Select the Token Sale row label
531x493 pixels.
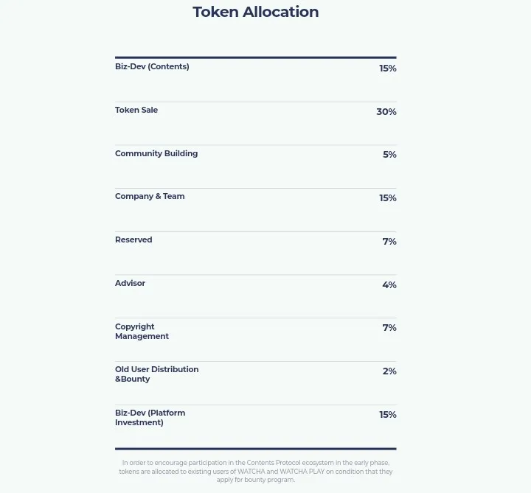pyautogui.click(x=136, y=110)
